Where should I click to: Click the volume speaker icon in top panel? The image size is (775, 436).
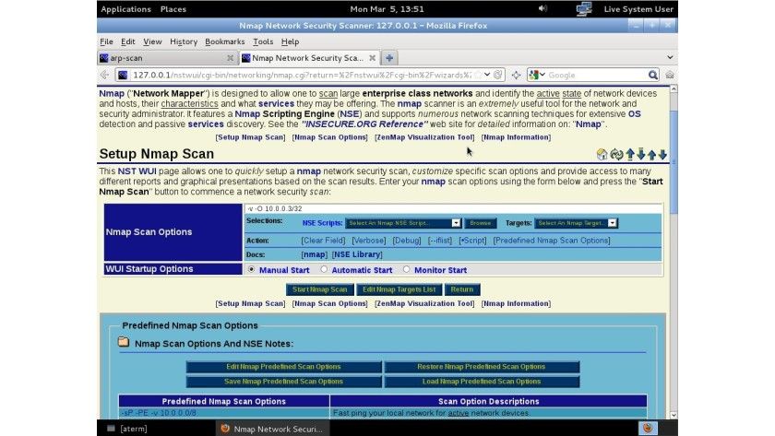pyautogui.click(x=542, y=8)
